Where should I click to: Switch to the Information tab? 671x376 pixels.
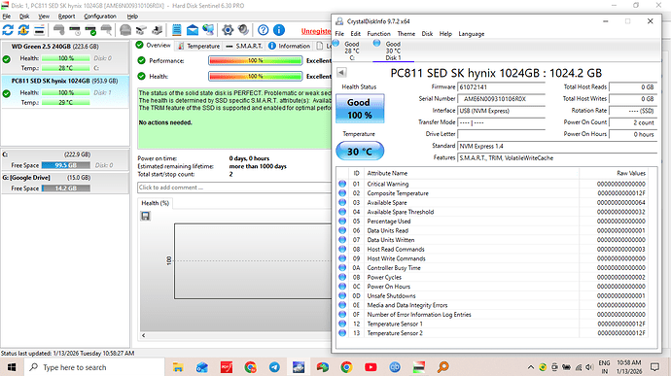[289, 46]
